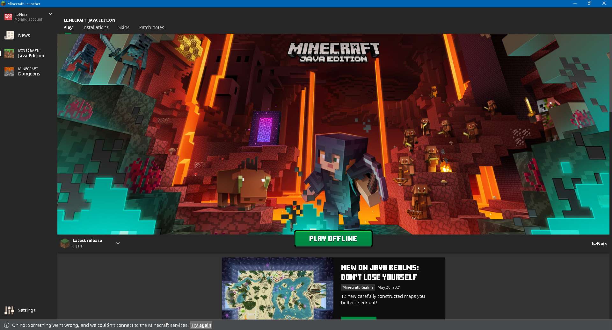This screenshot has height=330, width=612.
Task: Click the page's vertical scrollbar
Action: pos(610,73)
